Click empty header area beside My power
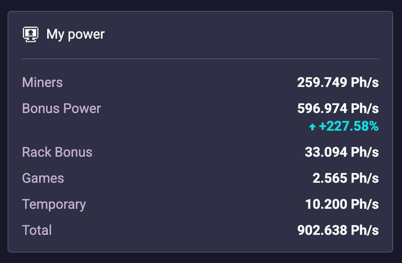The image size is (402, 263). pos(241,35)
